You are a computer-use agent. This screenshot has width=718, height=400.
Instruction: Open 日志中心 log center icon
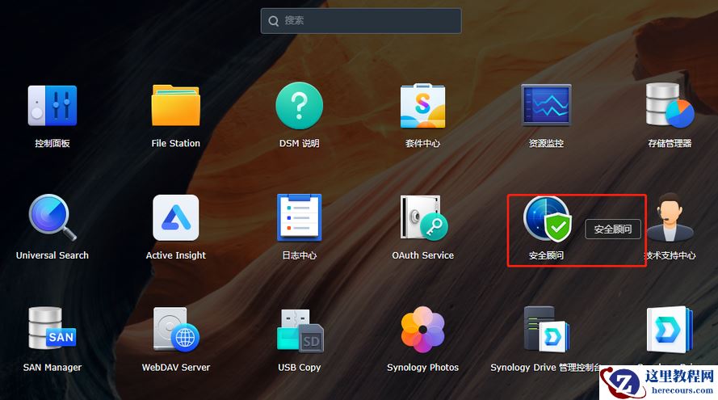tap(299, 217)
